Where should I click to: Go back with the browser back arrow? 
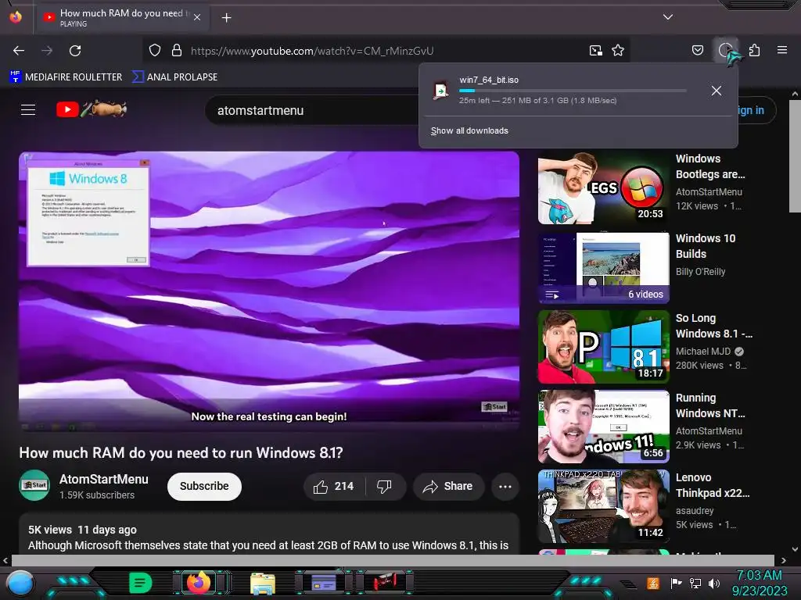[19, 51]
